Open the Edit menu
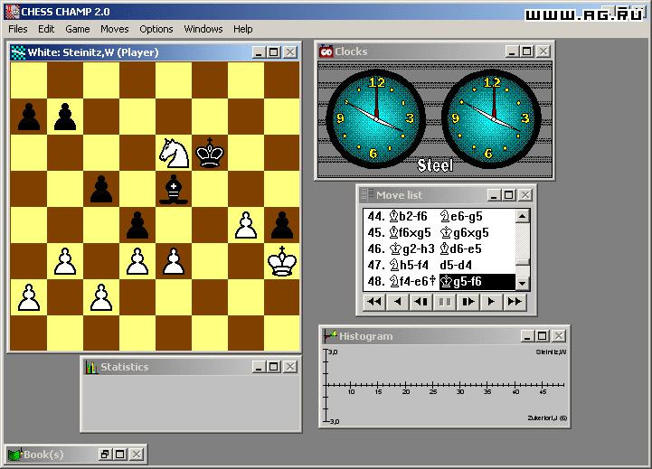 tap(46, 29)
